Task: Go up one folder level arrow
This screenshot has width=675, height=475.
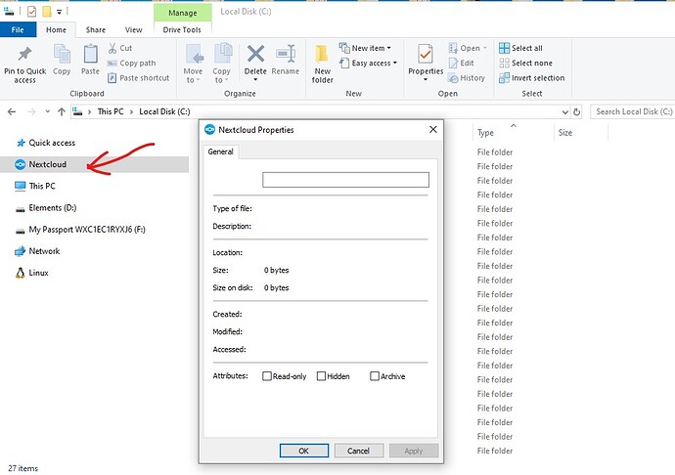Action: click(x=62, y=111)
